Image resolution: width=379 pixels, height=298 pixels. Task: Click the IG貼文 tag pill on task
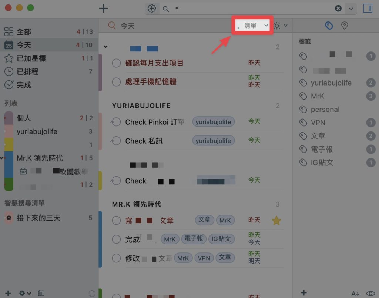click(221, 239)
